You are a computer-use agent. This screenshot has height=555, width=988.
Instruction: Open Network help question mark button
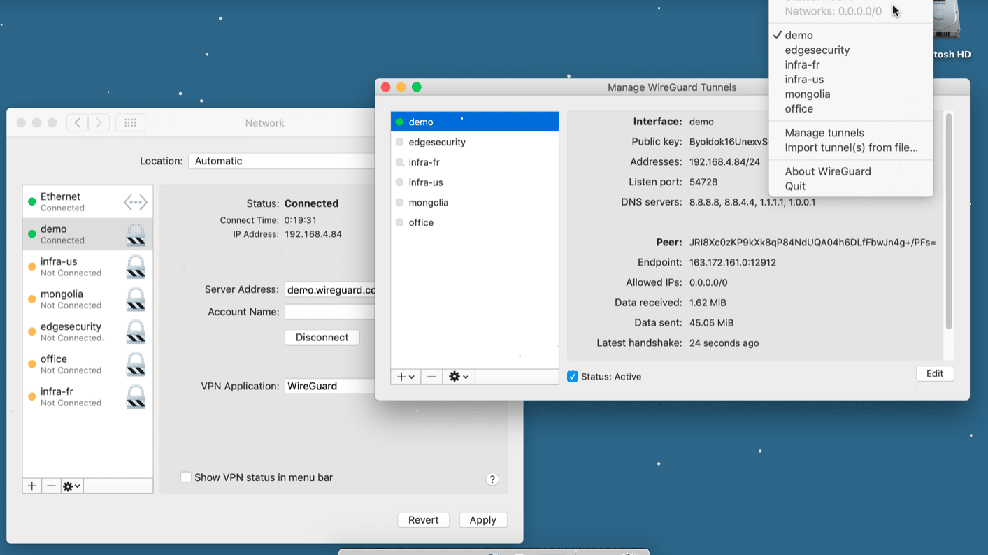pos(492,479)
